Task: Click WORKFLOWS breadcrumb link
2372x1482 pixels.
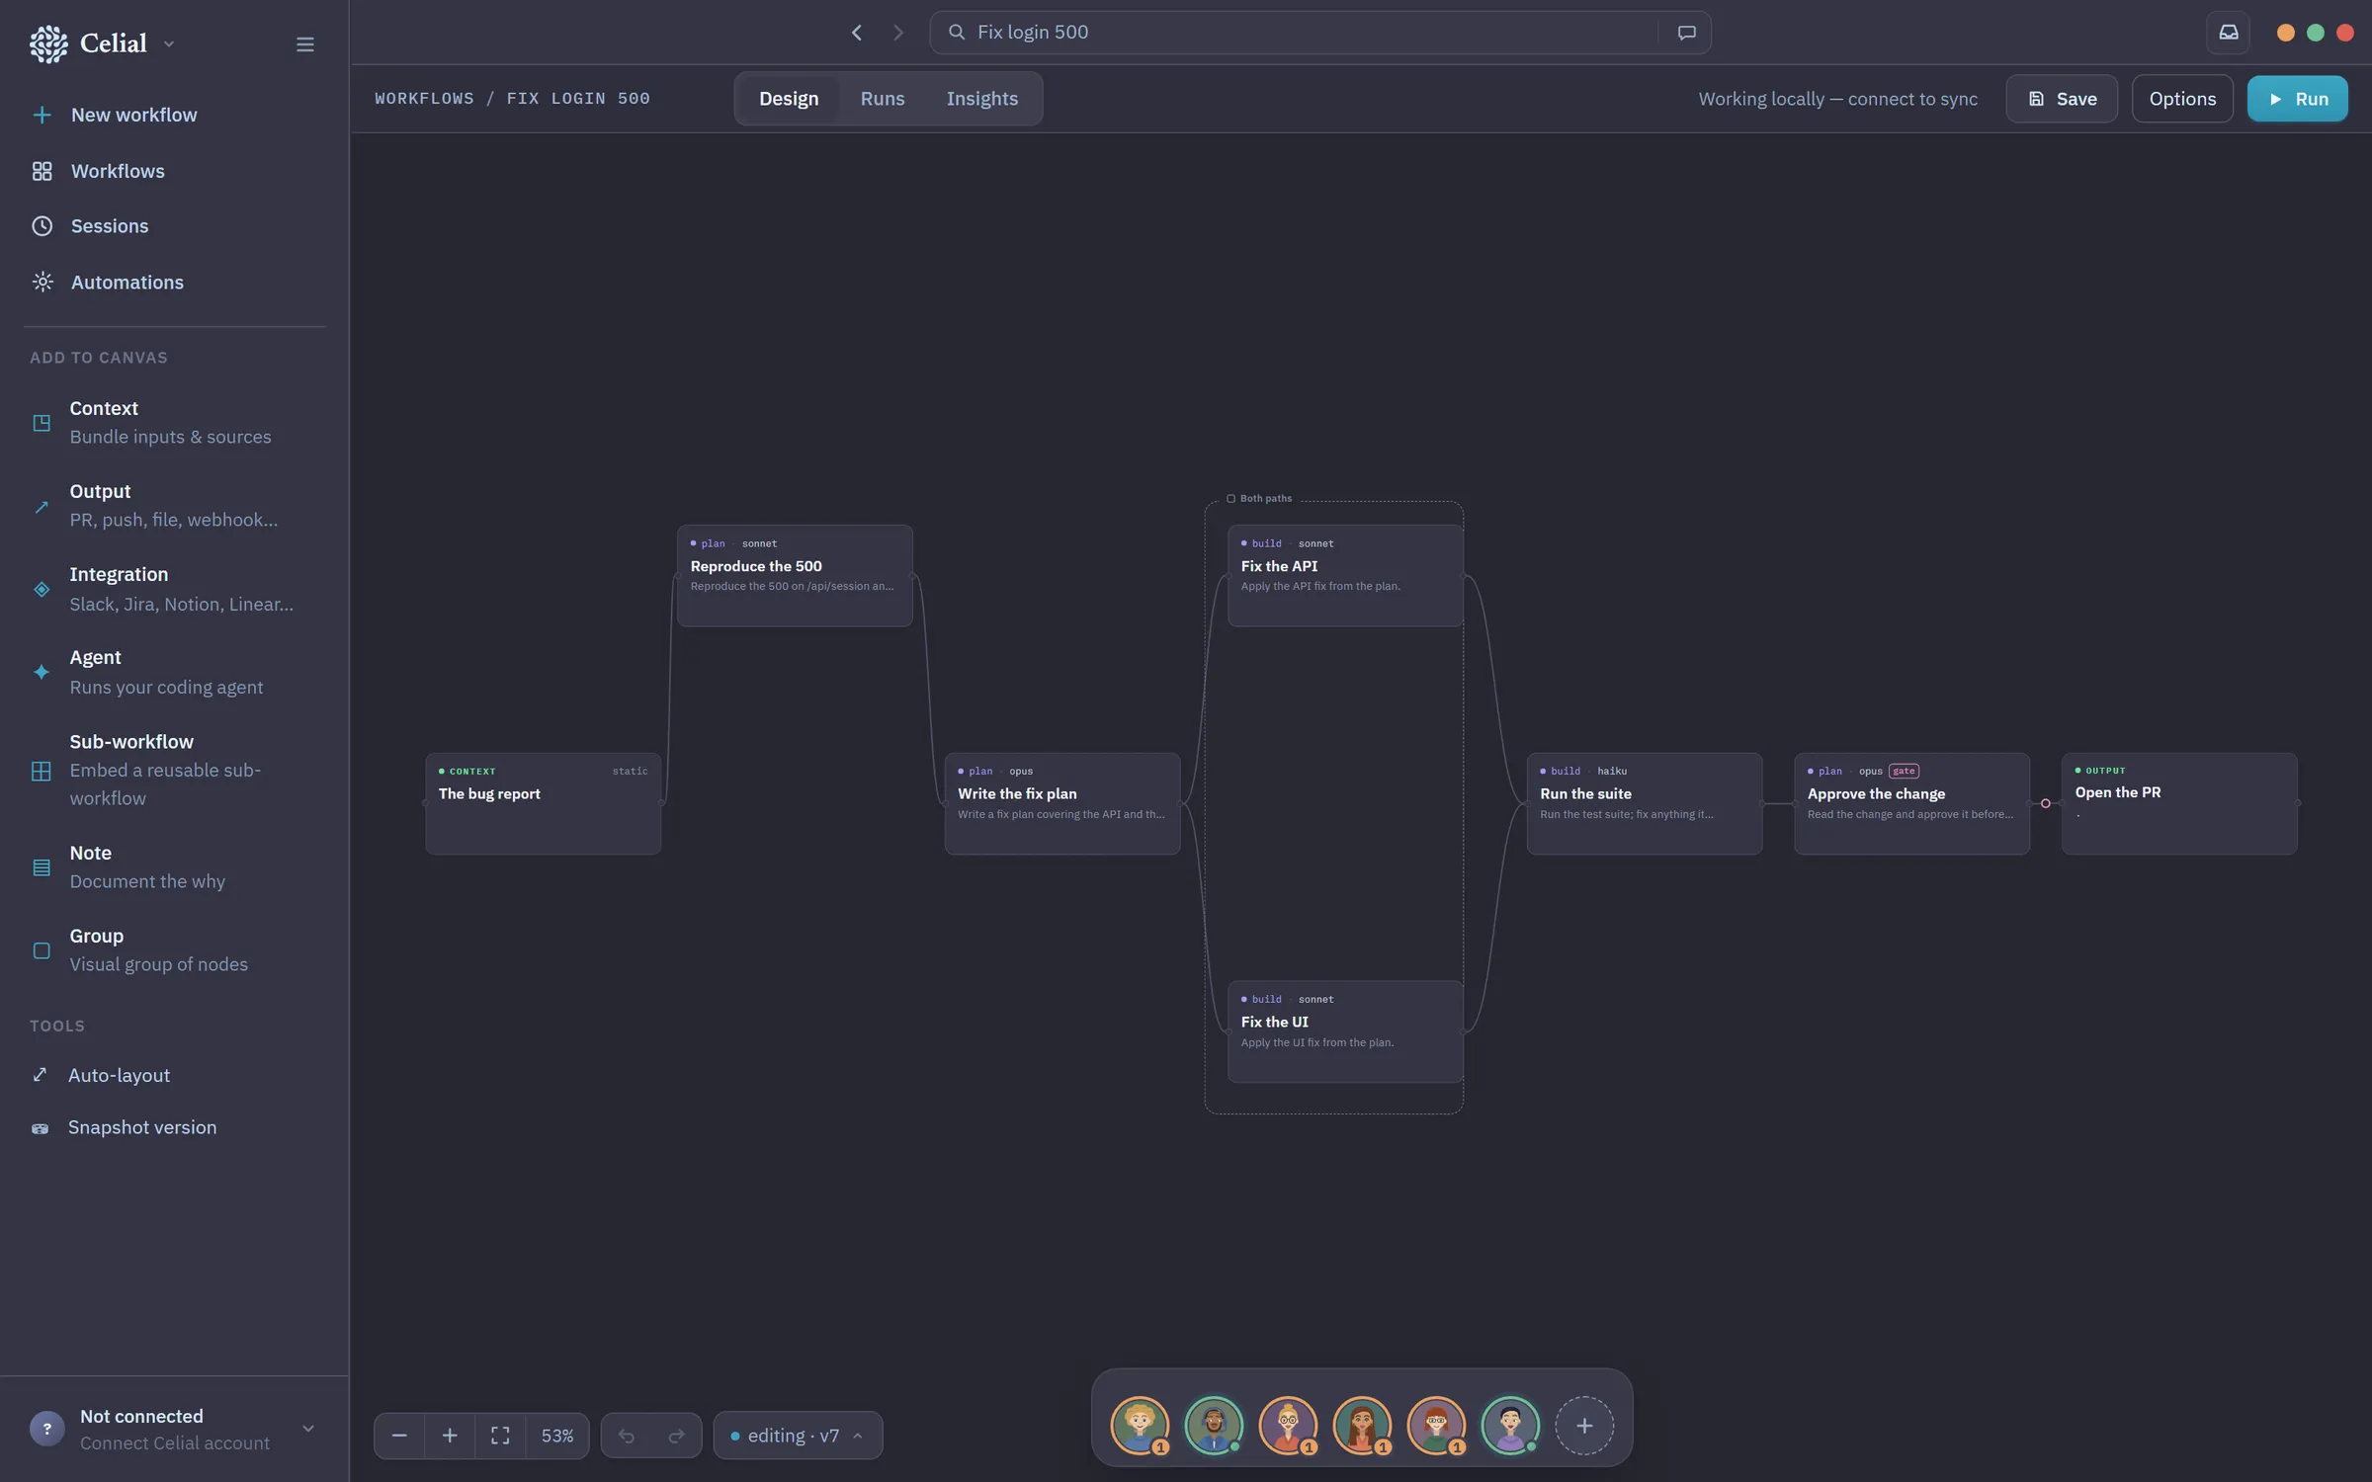Action: (x=424, y=99)
